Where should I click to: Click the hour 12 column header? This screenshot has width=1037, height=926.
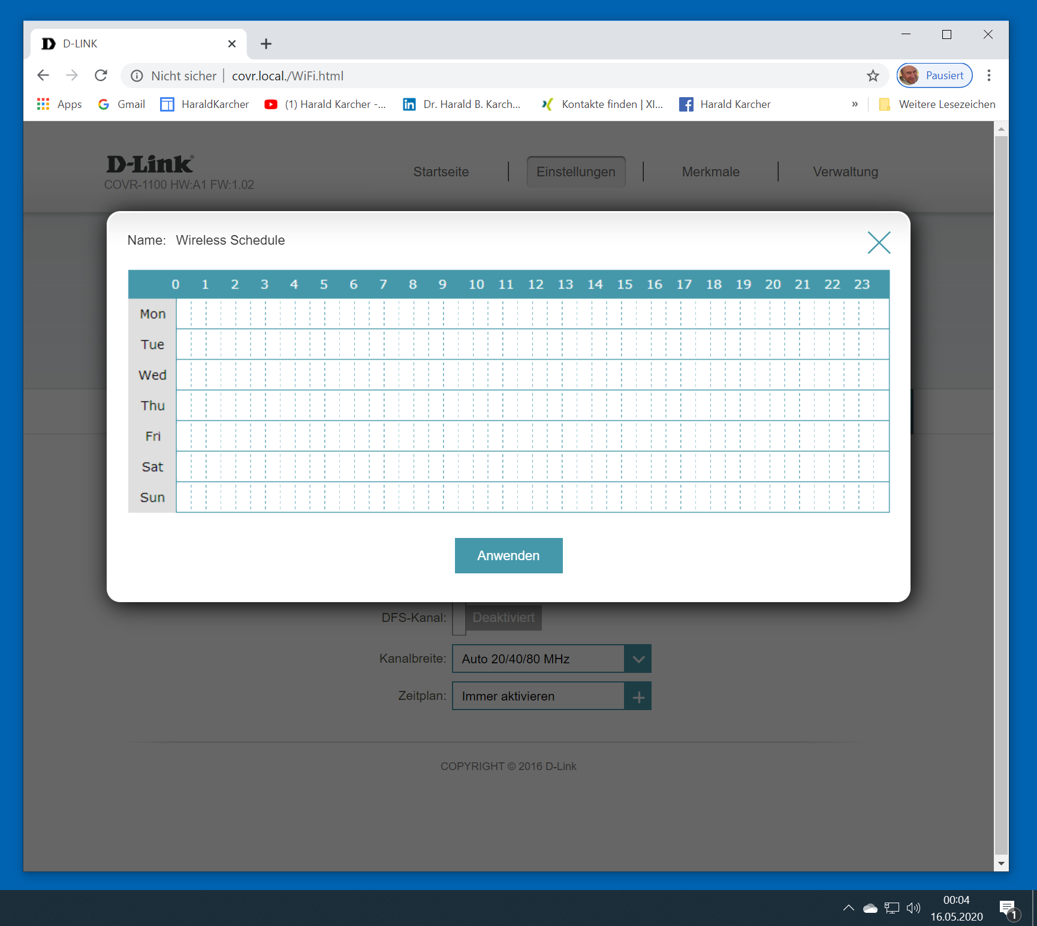[x=535, y=284]
